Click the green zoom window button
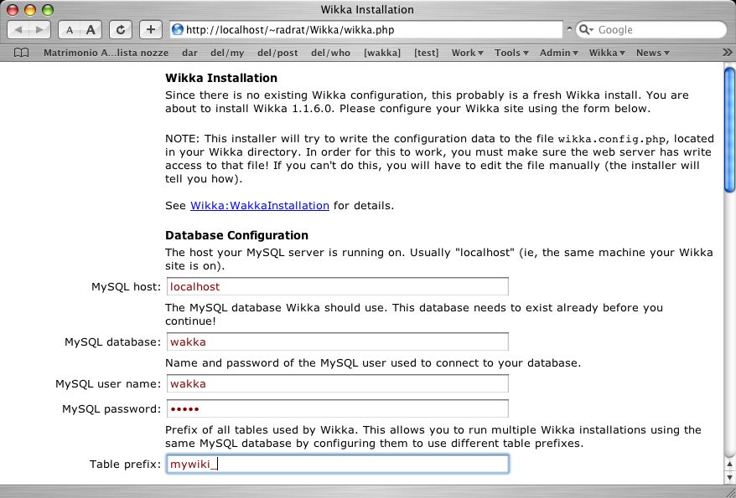 coord(48,9)
